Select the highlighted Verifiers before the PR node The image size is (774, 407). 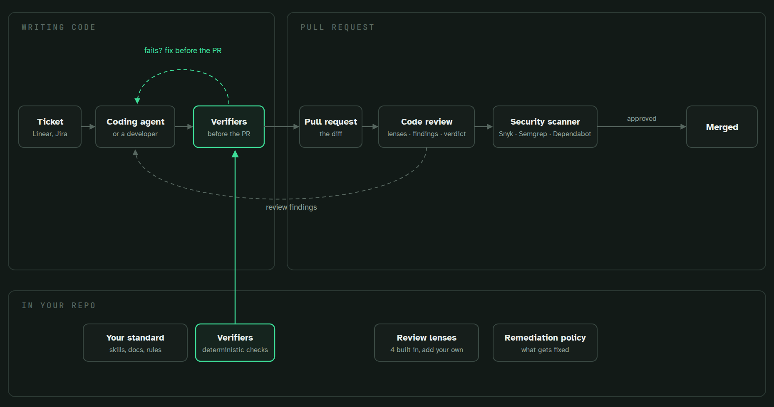click(x=229, y=127)
